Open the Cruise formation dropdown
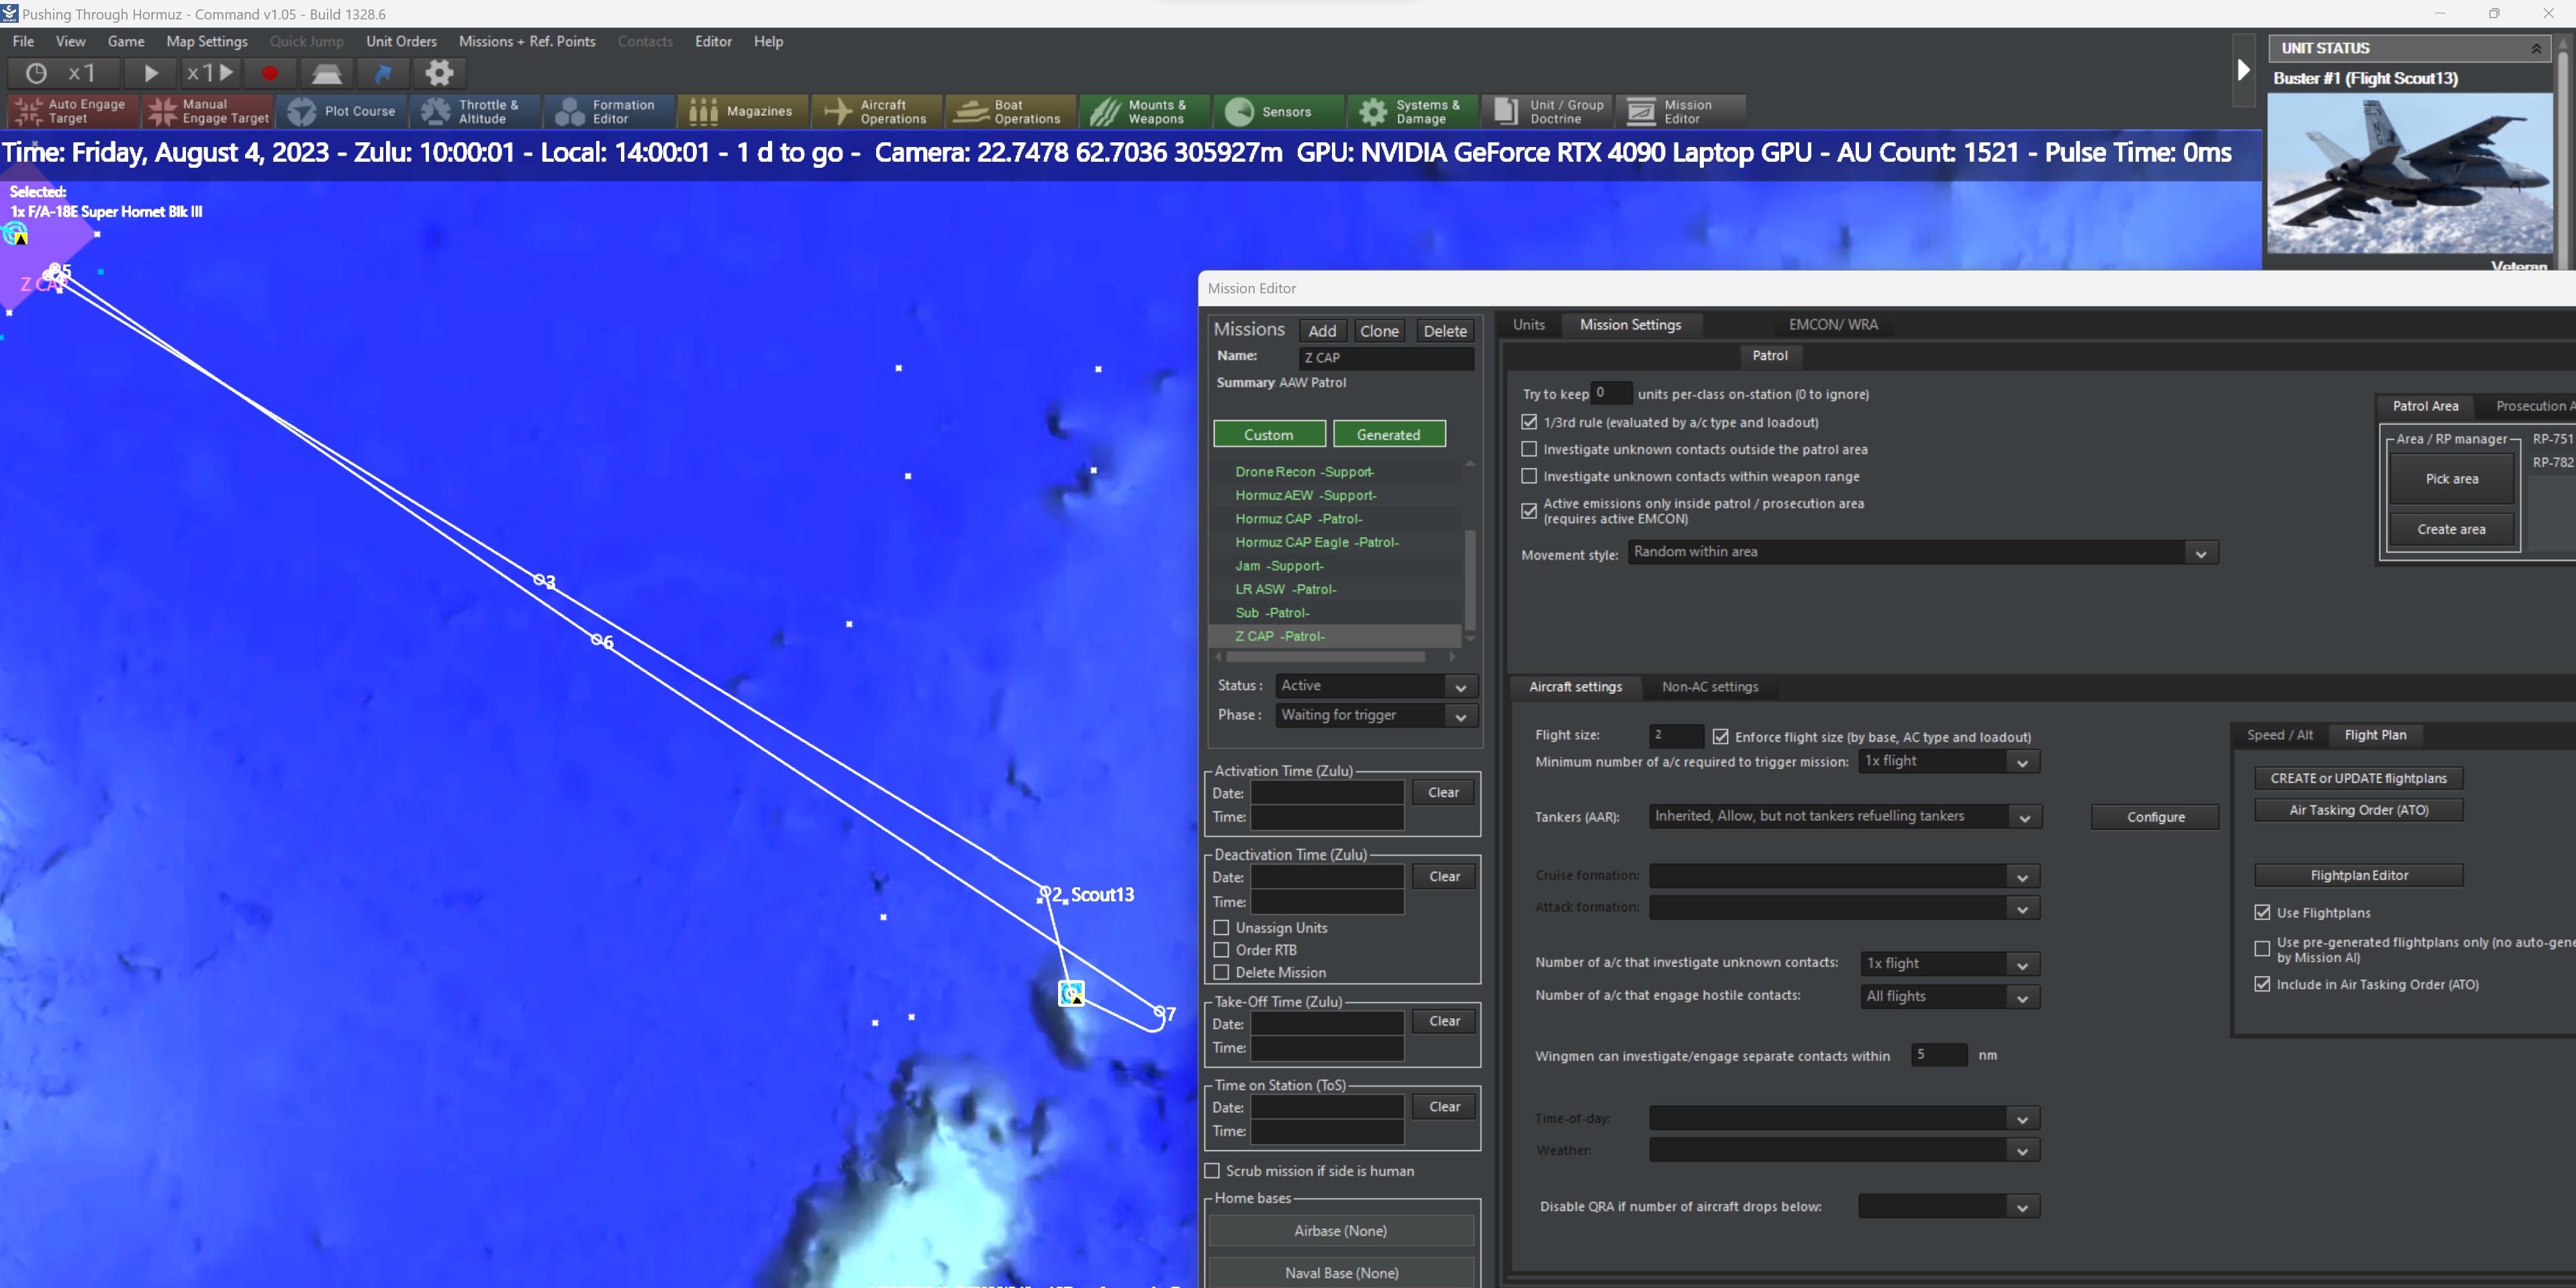This screenshot has height=1288, width=2576. (1844, 876)
